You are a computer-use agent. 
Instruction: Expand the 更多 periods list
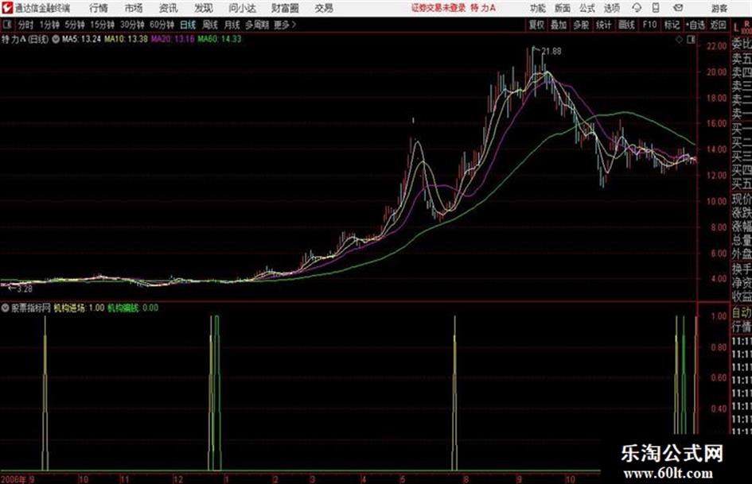(285, 25)
